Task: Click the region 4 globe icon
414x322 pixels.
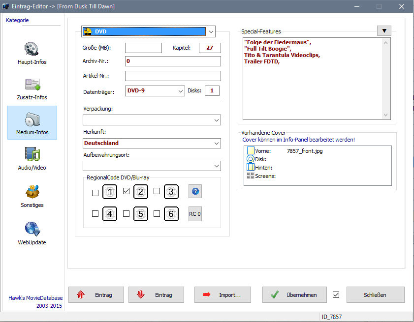Action: 110,214
